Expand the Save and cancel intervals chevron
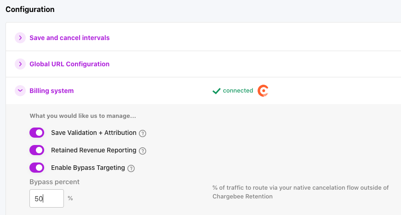This screenshot has width=401, height=215. pyautogui.click(x=20, y=38)
